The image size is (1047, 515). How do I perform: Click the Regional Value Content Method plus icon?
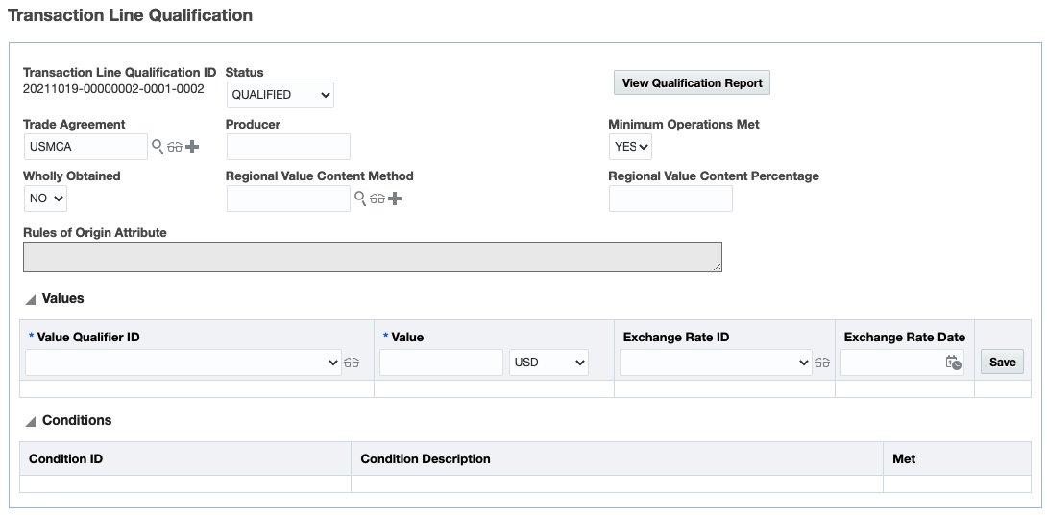click(x=395, y=199)
